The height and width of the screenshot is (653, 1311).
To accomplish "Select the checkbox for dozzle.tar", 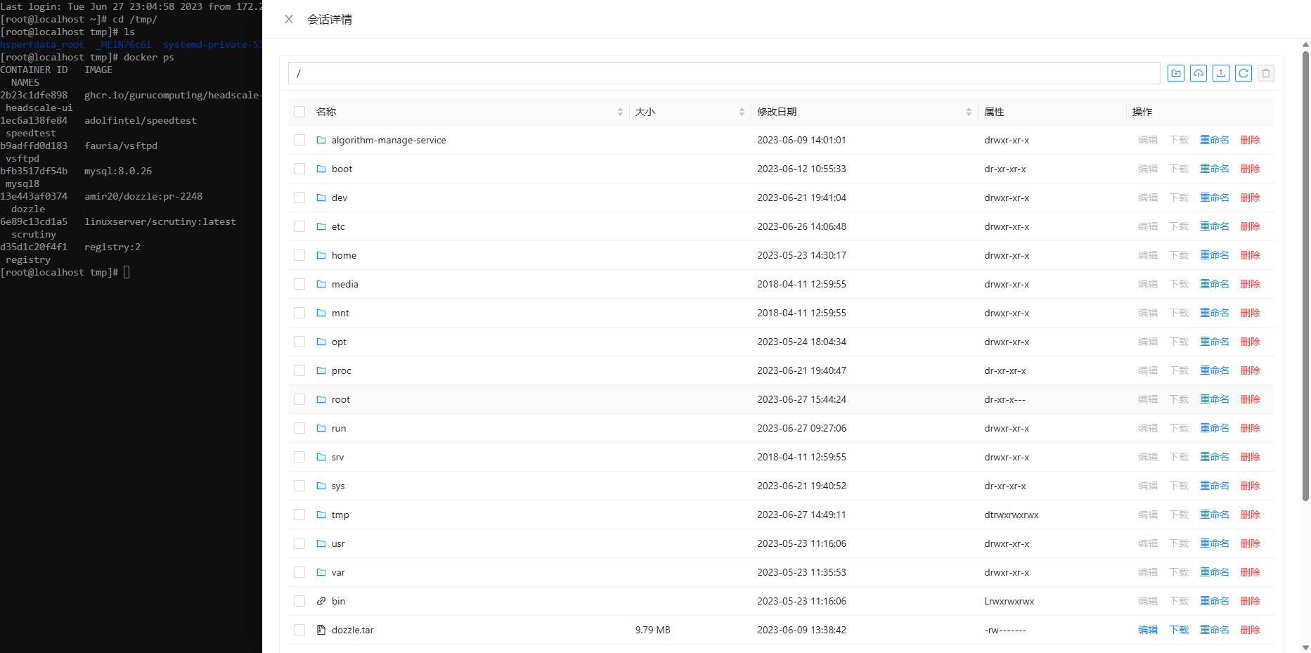I will (299, 630).
